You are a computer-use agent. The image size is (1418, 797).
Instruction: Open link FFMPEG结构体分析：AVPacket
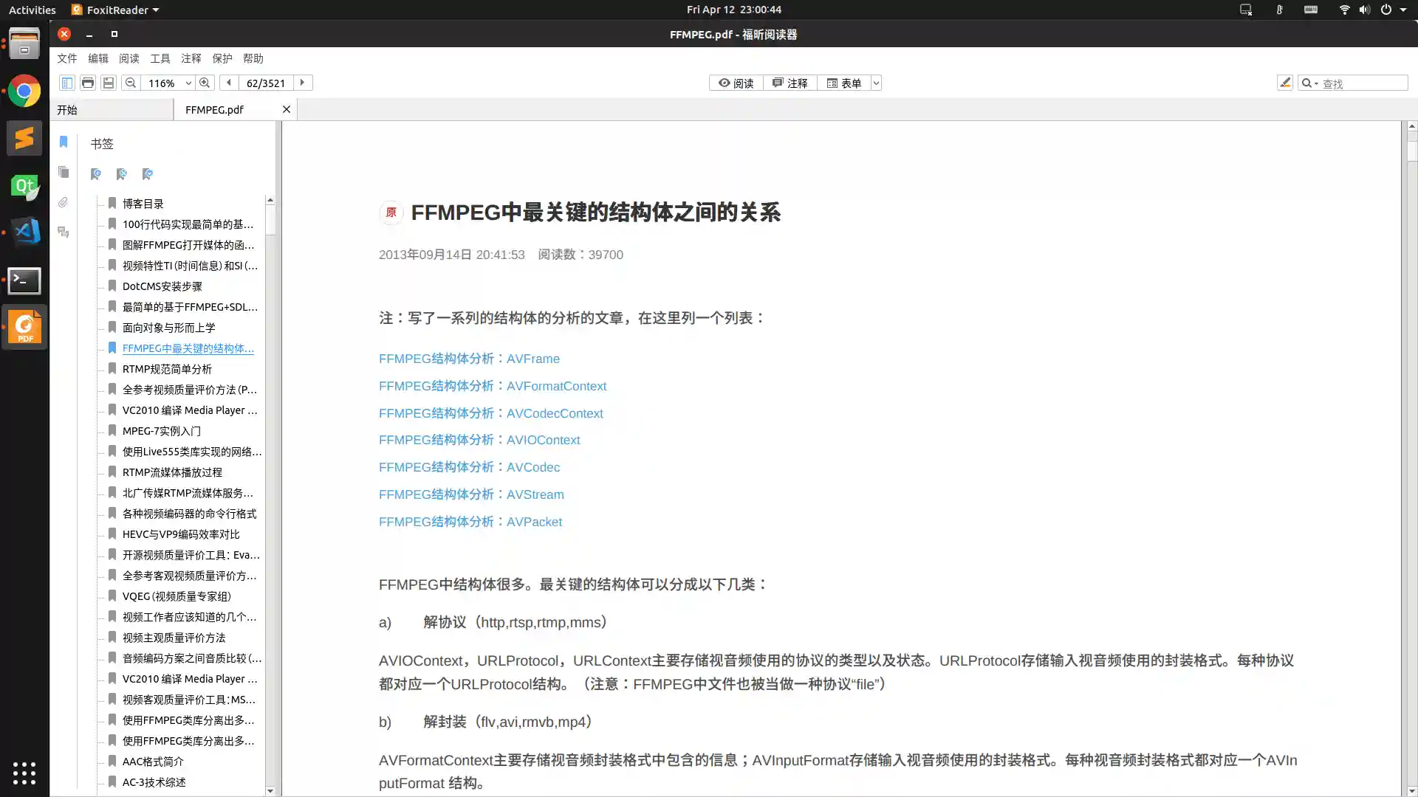(x=470, y=522)
